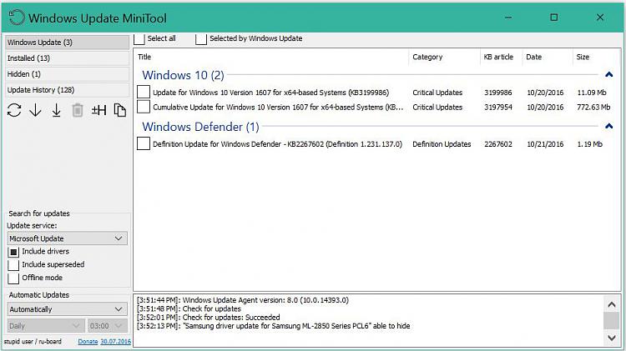Minimize the Windows Update MiniTool window
The image size is (626, 351).
coord(508,18)
